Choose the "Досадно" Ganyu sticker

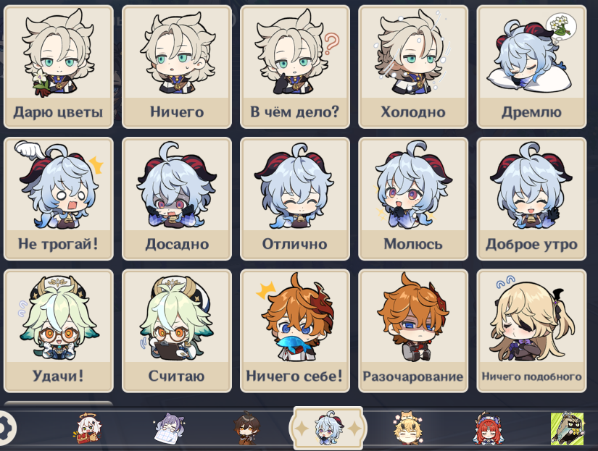coord(177,199)
